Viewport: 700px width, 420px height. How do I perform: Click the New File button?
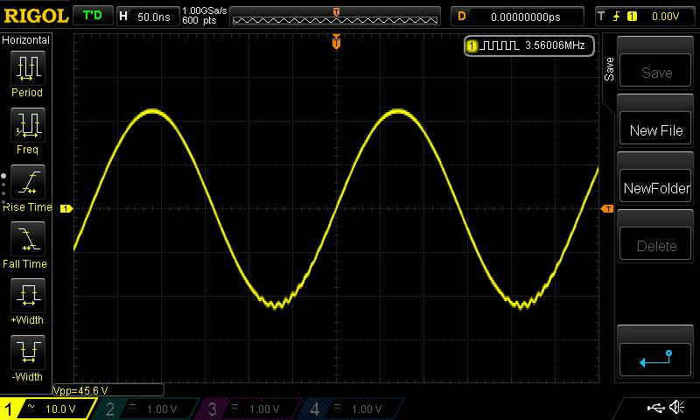655,129
